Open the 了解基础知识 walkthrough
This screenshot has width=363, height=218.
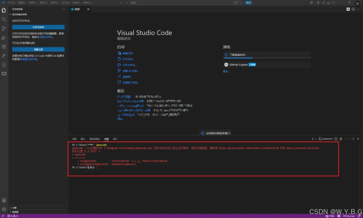[267, 55]
